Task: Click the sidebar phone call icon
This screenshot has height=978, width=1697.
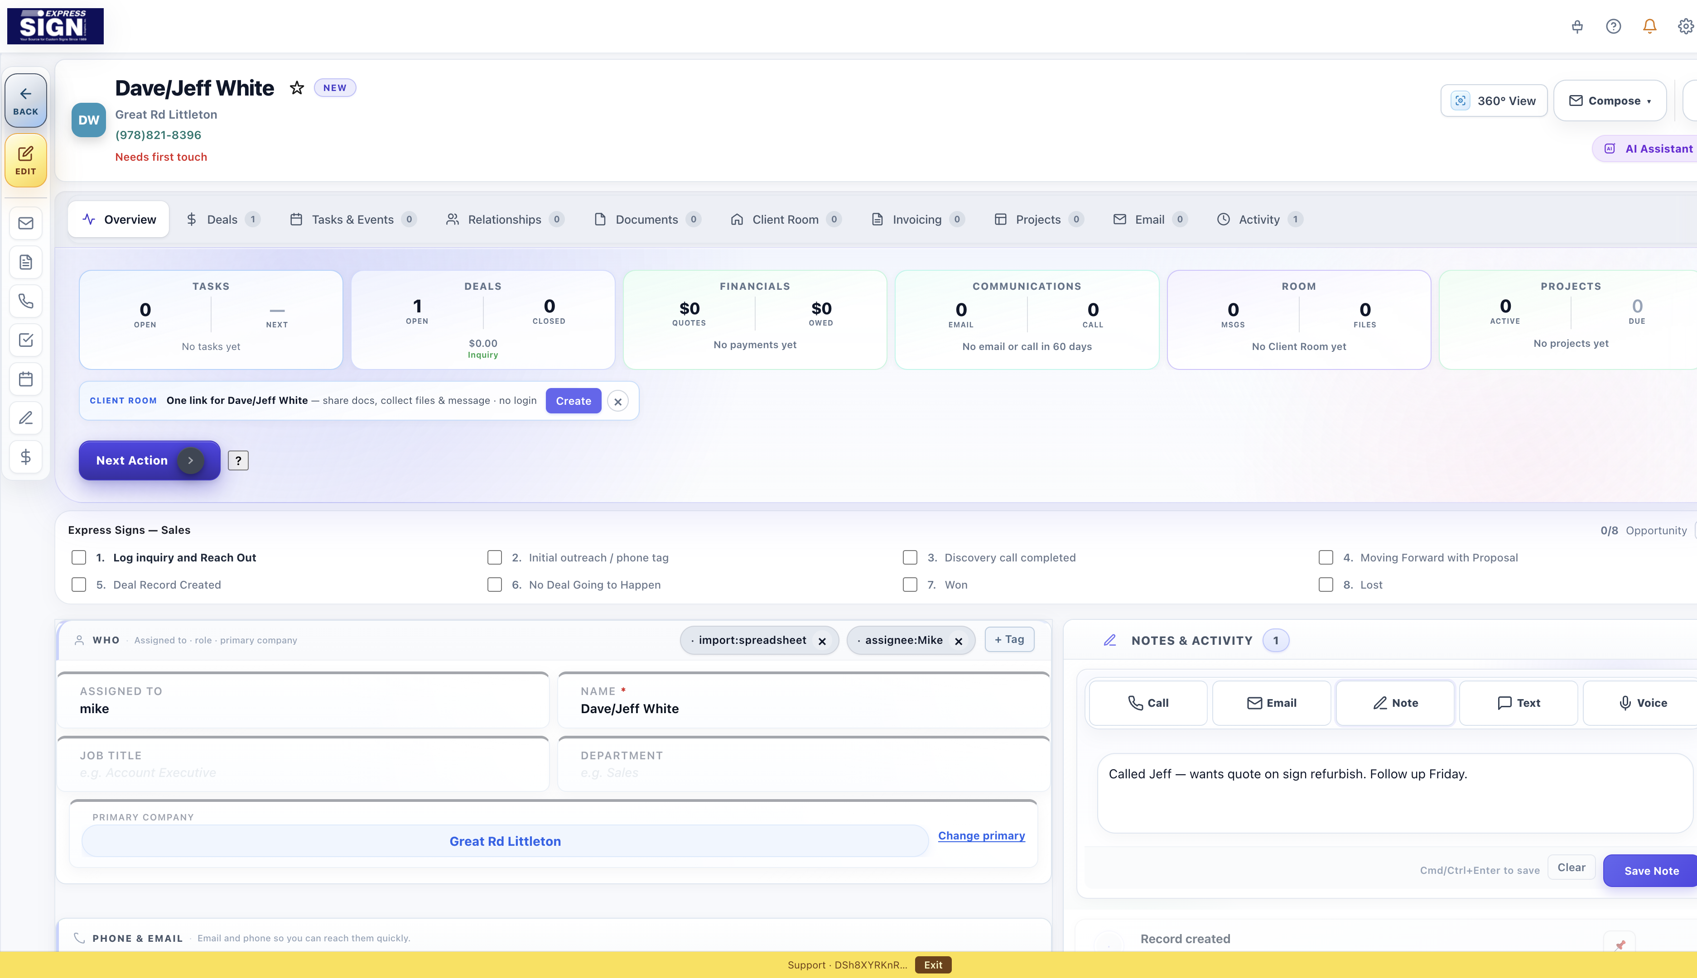Action: click(25, 301)
